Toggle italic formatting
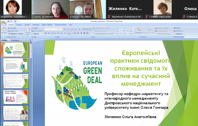 (49, 33)
